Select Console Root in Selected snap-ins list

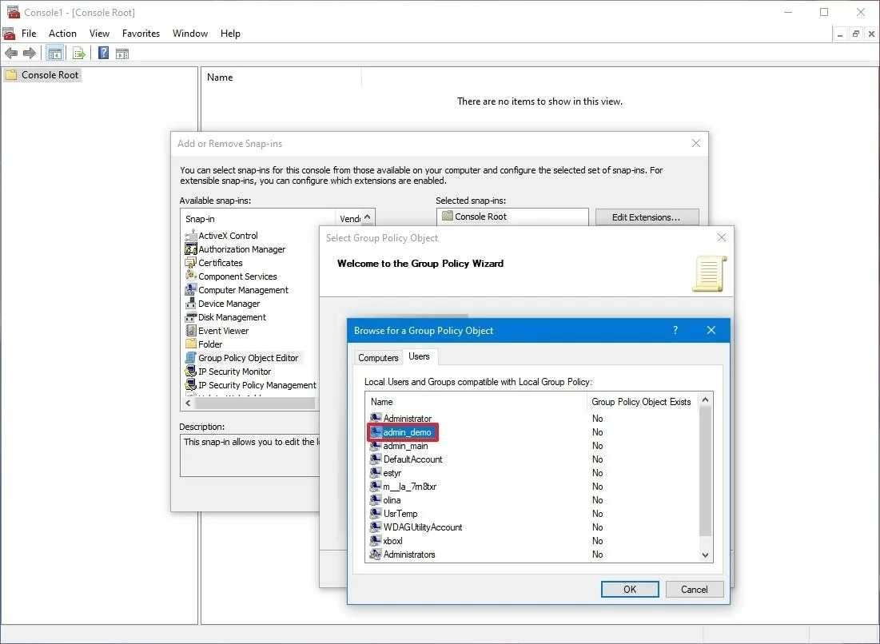474,216
